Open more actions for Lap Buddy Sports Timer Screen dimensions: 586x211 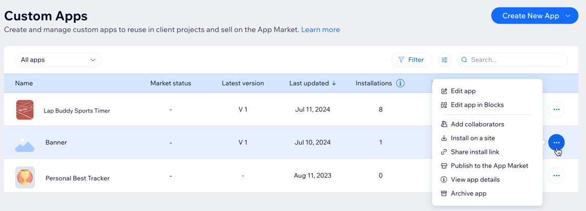click(556, 109)
